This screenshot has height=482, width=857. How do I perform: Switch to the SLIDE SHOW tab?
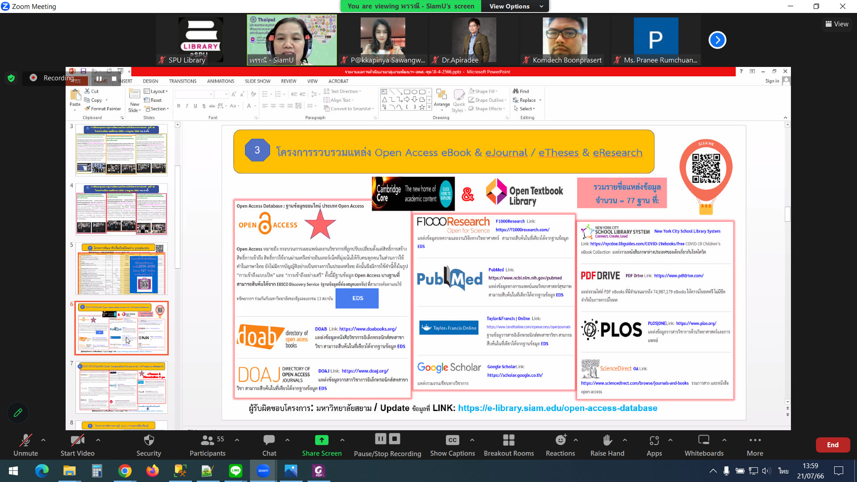[x=257, y=81]
